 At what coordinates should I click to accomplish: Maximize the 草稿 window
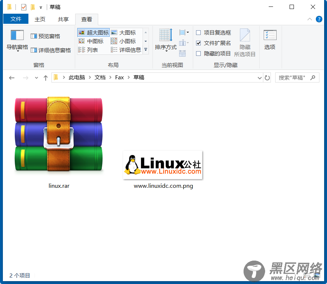pyautogui.click(x=292, y=7)
